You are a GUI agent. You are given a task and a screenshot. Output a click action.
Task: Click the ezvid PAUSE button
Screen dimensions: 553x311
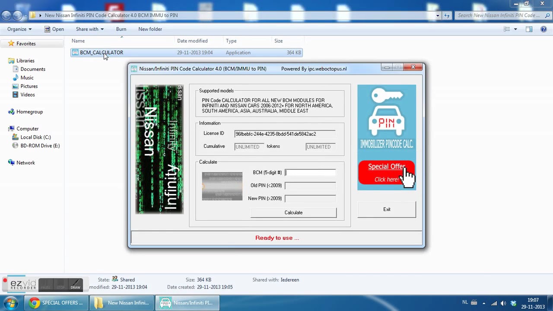click(x=46, y=285)
